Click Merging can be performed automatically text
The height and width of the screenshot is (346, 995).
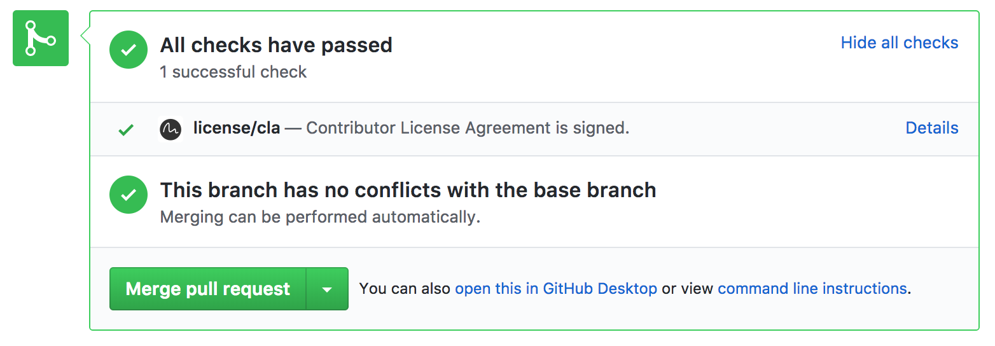pyautogui.click(x=320, y=217)
